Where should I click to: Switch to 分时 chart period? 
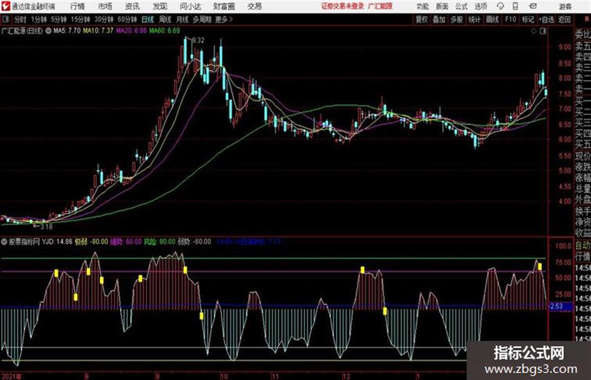coord(21,19)
